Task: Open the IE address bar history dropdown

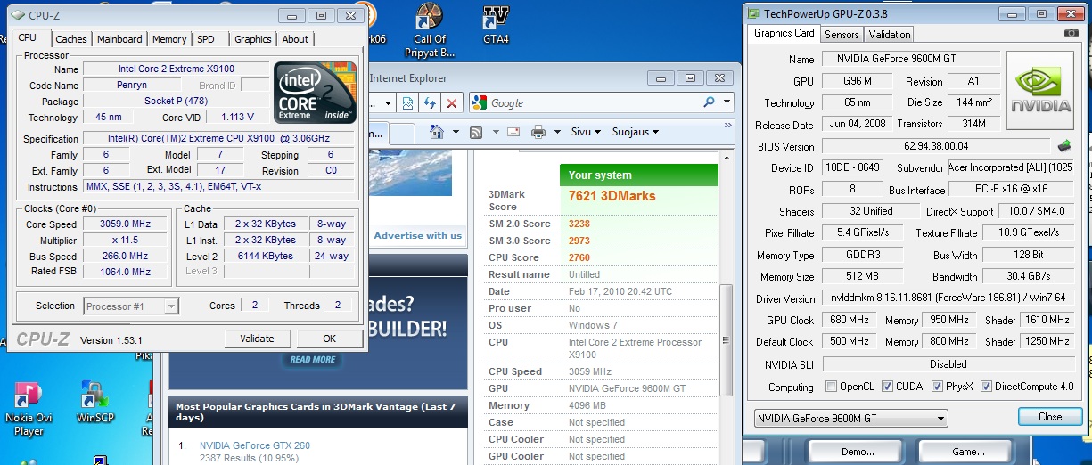Action: (390, 103)
